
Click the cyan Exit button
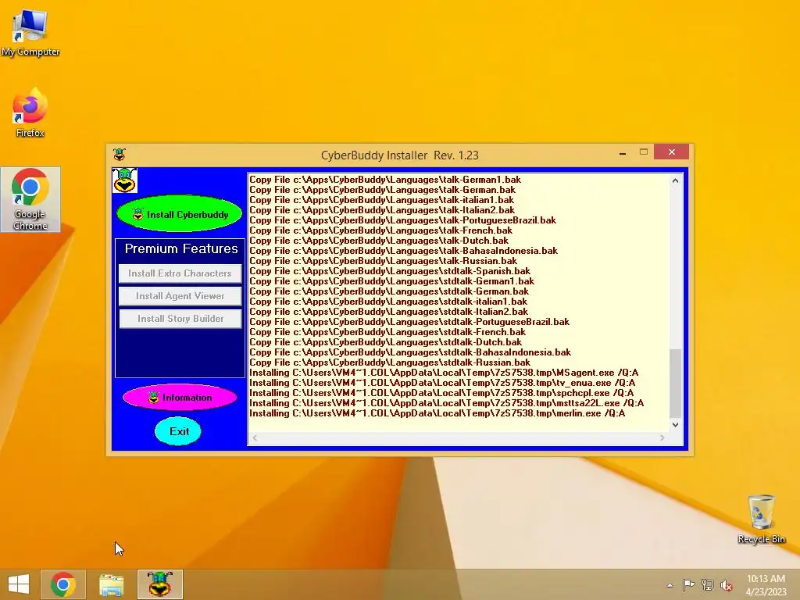coord(179,431)
